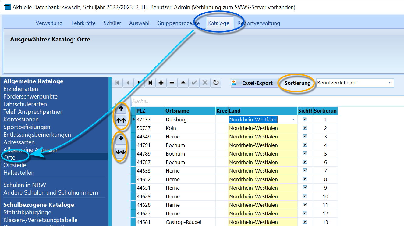
Task: Expand the Land dropdown for Duisburg
Action: point(293,120)
